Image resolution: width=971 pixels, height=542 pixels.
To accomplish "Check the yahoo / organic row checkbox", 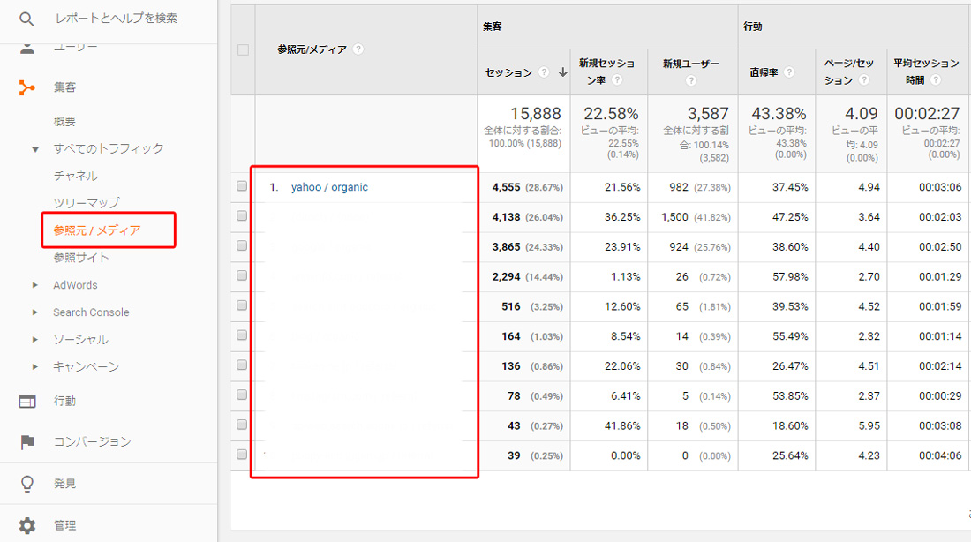I will click(242, 187).
